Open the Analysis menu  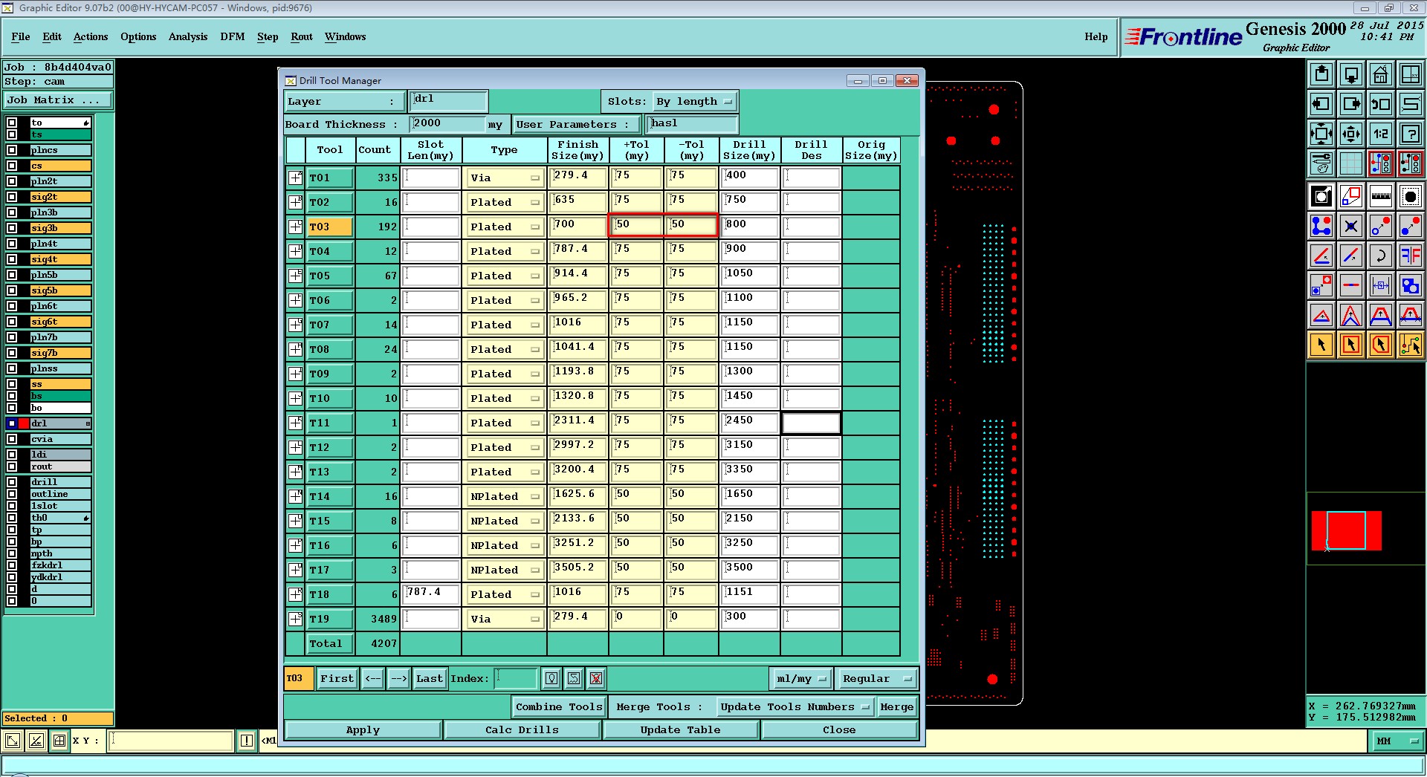(x=188, y=36)
